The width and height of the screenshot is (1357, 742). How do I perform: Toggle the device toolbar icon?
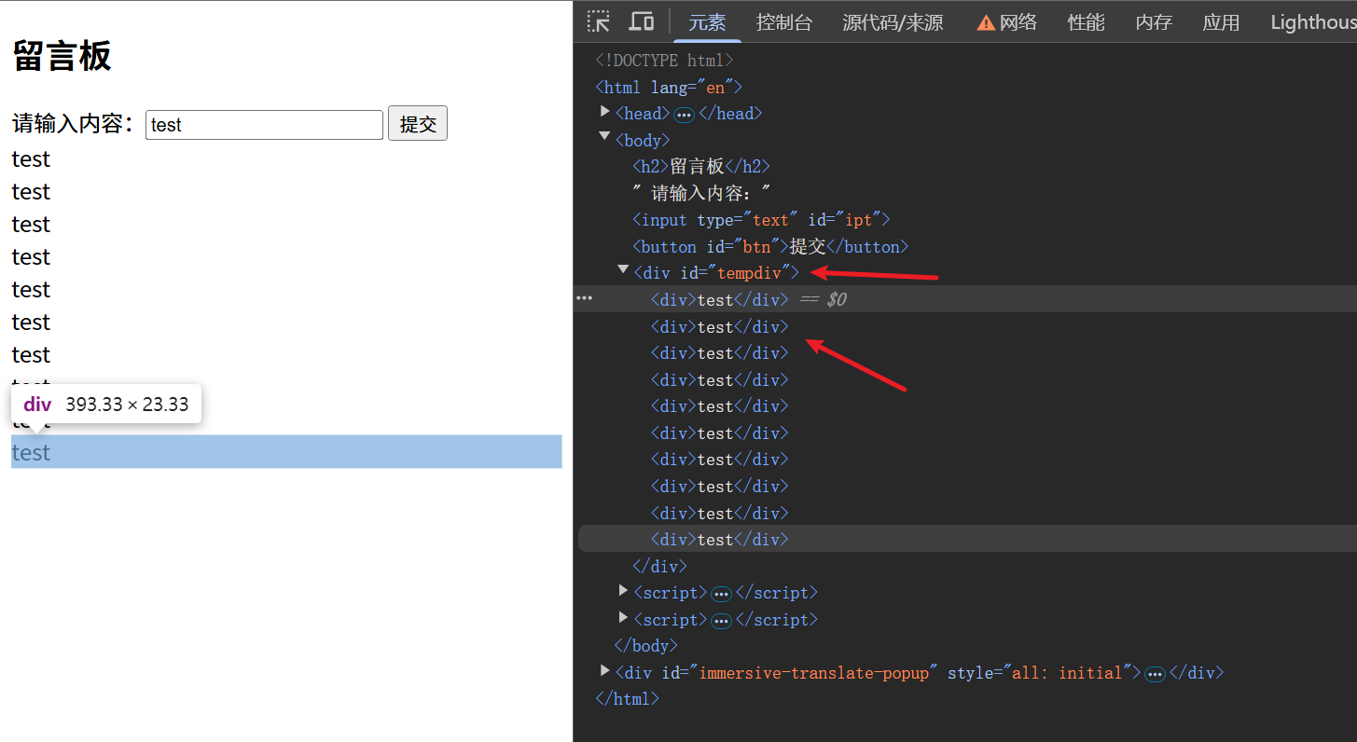point(642,21)
